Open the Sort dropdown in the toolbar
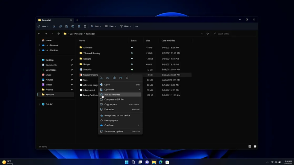 [96, 26]
